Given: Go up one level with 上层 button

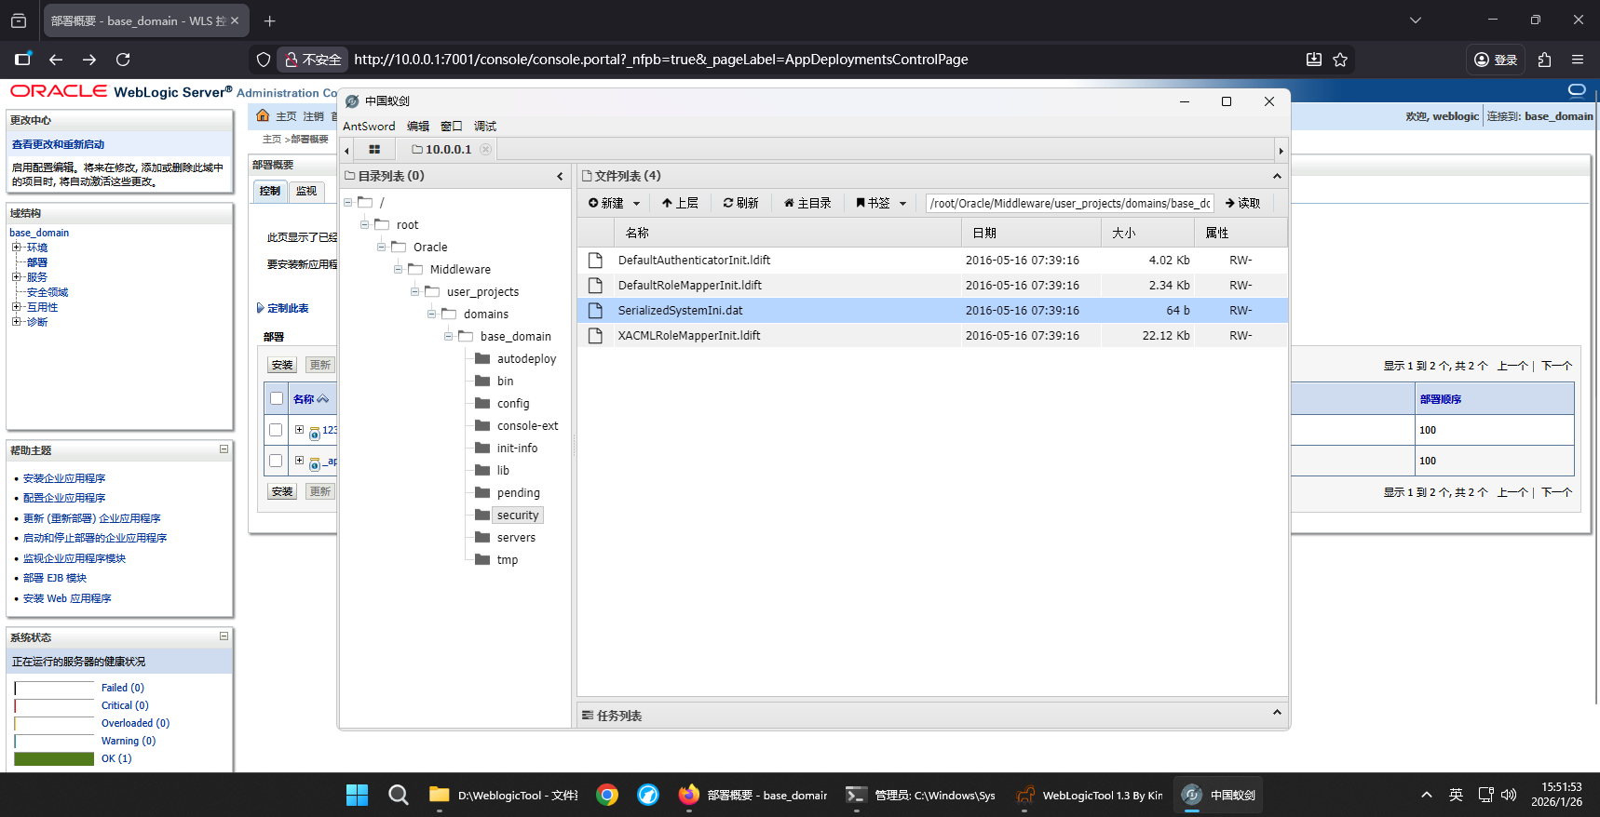Looking at the screenshot, I should [680, 203].
